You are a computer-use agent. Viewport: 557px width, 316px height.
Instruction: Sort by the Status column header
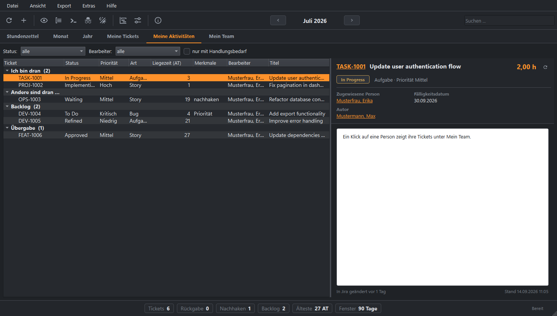coord(81,63)
